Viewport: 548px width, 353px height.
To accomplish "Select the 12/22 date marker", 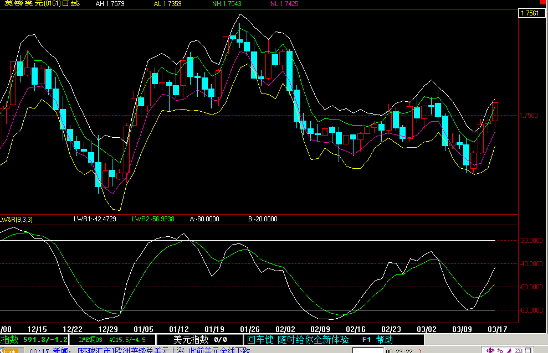I will click(x=73, y=329).
